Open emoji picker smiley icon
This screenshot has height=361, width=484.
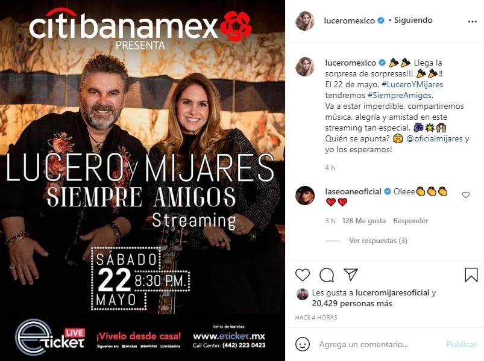click(303, 344)
